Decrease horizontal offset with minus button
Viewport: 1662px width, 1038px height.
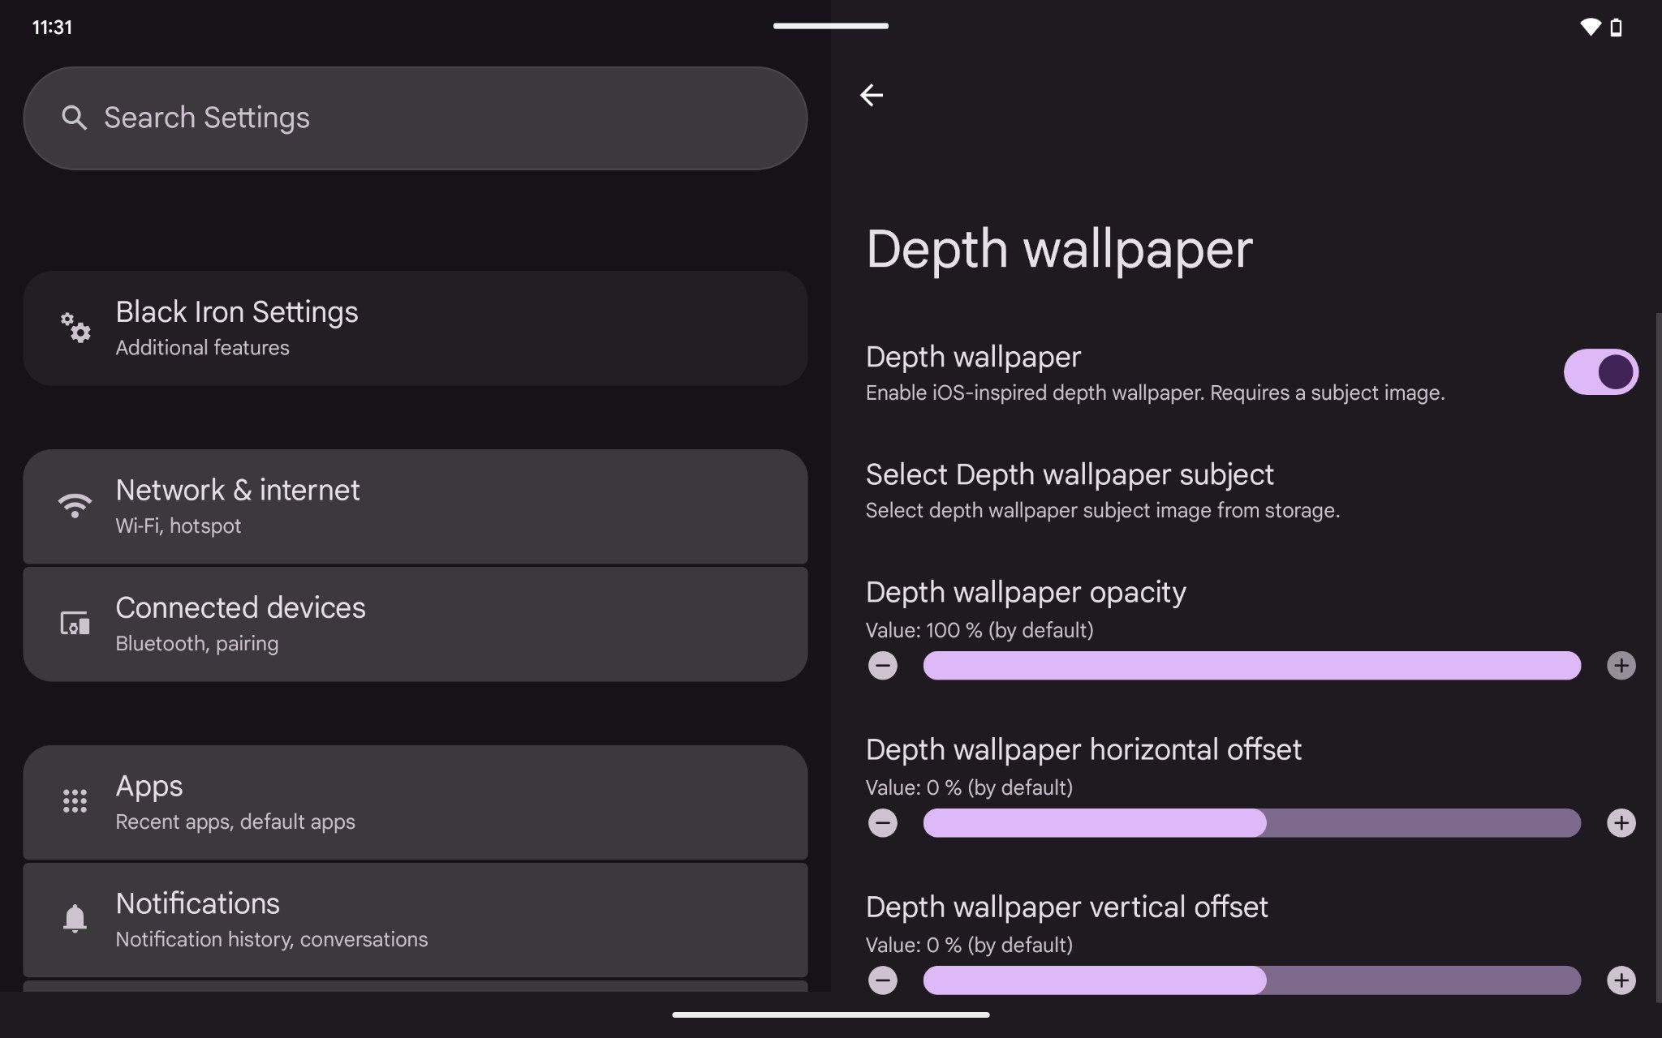(x=883, y=823)
